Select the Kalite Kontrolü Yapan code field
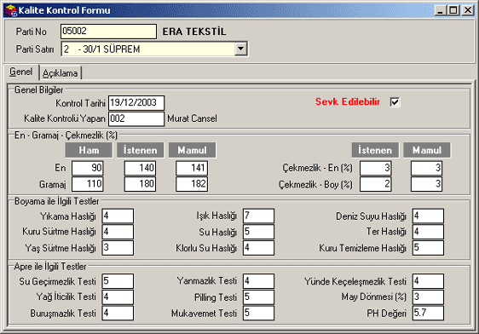The height and width of the screenshot is (334, 479). [x=136, y=118]
